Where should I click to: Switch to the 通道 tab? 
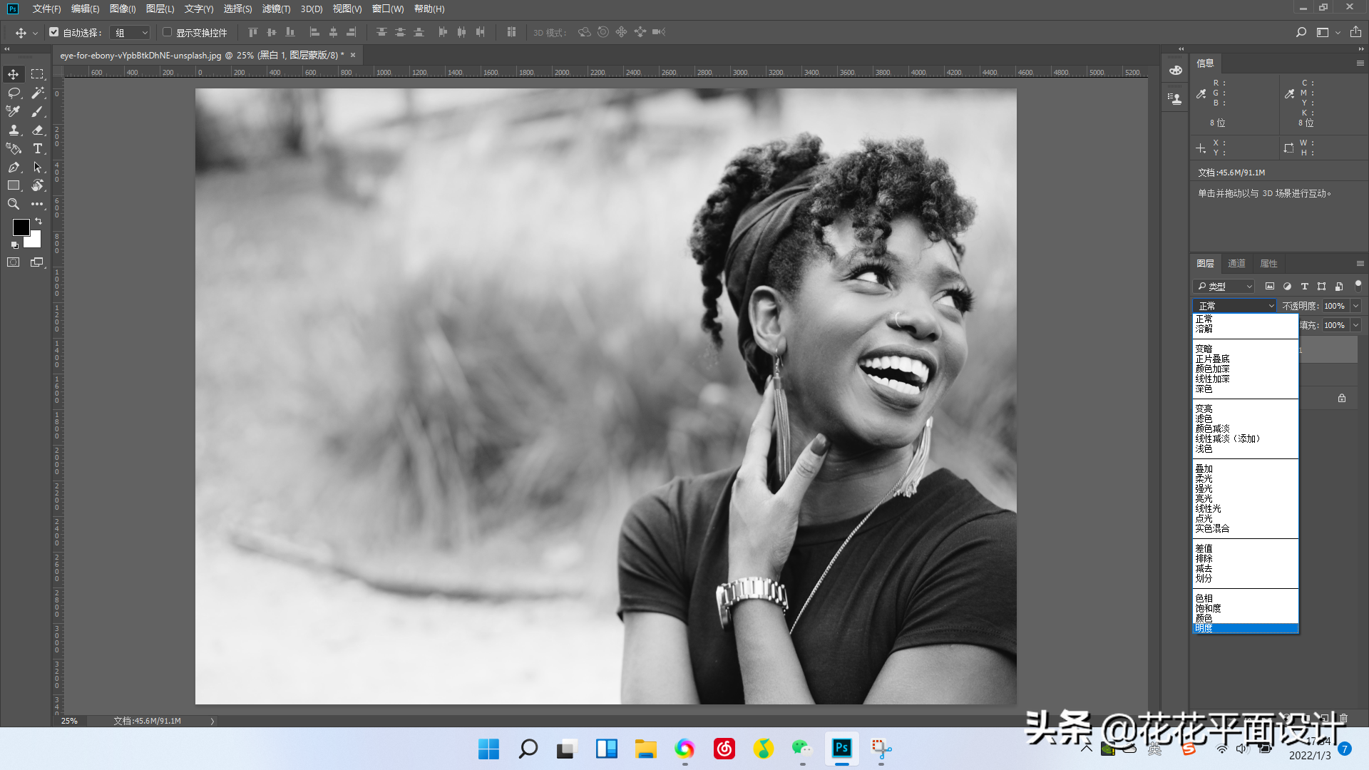click(x=1236, y=264)
